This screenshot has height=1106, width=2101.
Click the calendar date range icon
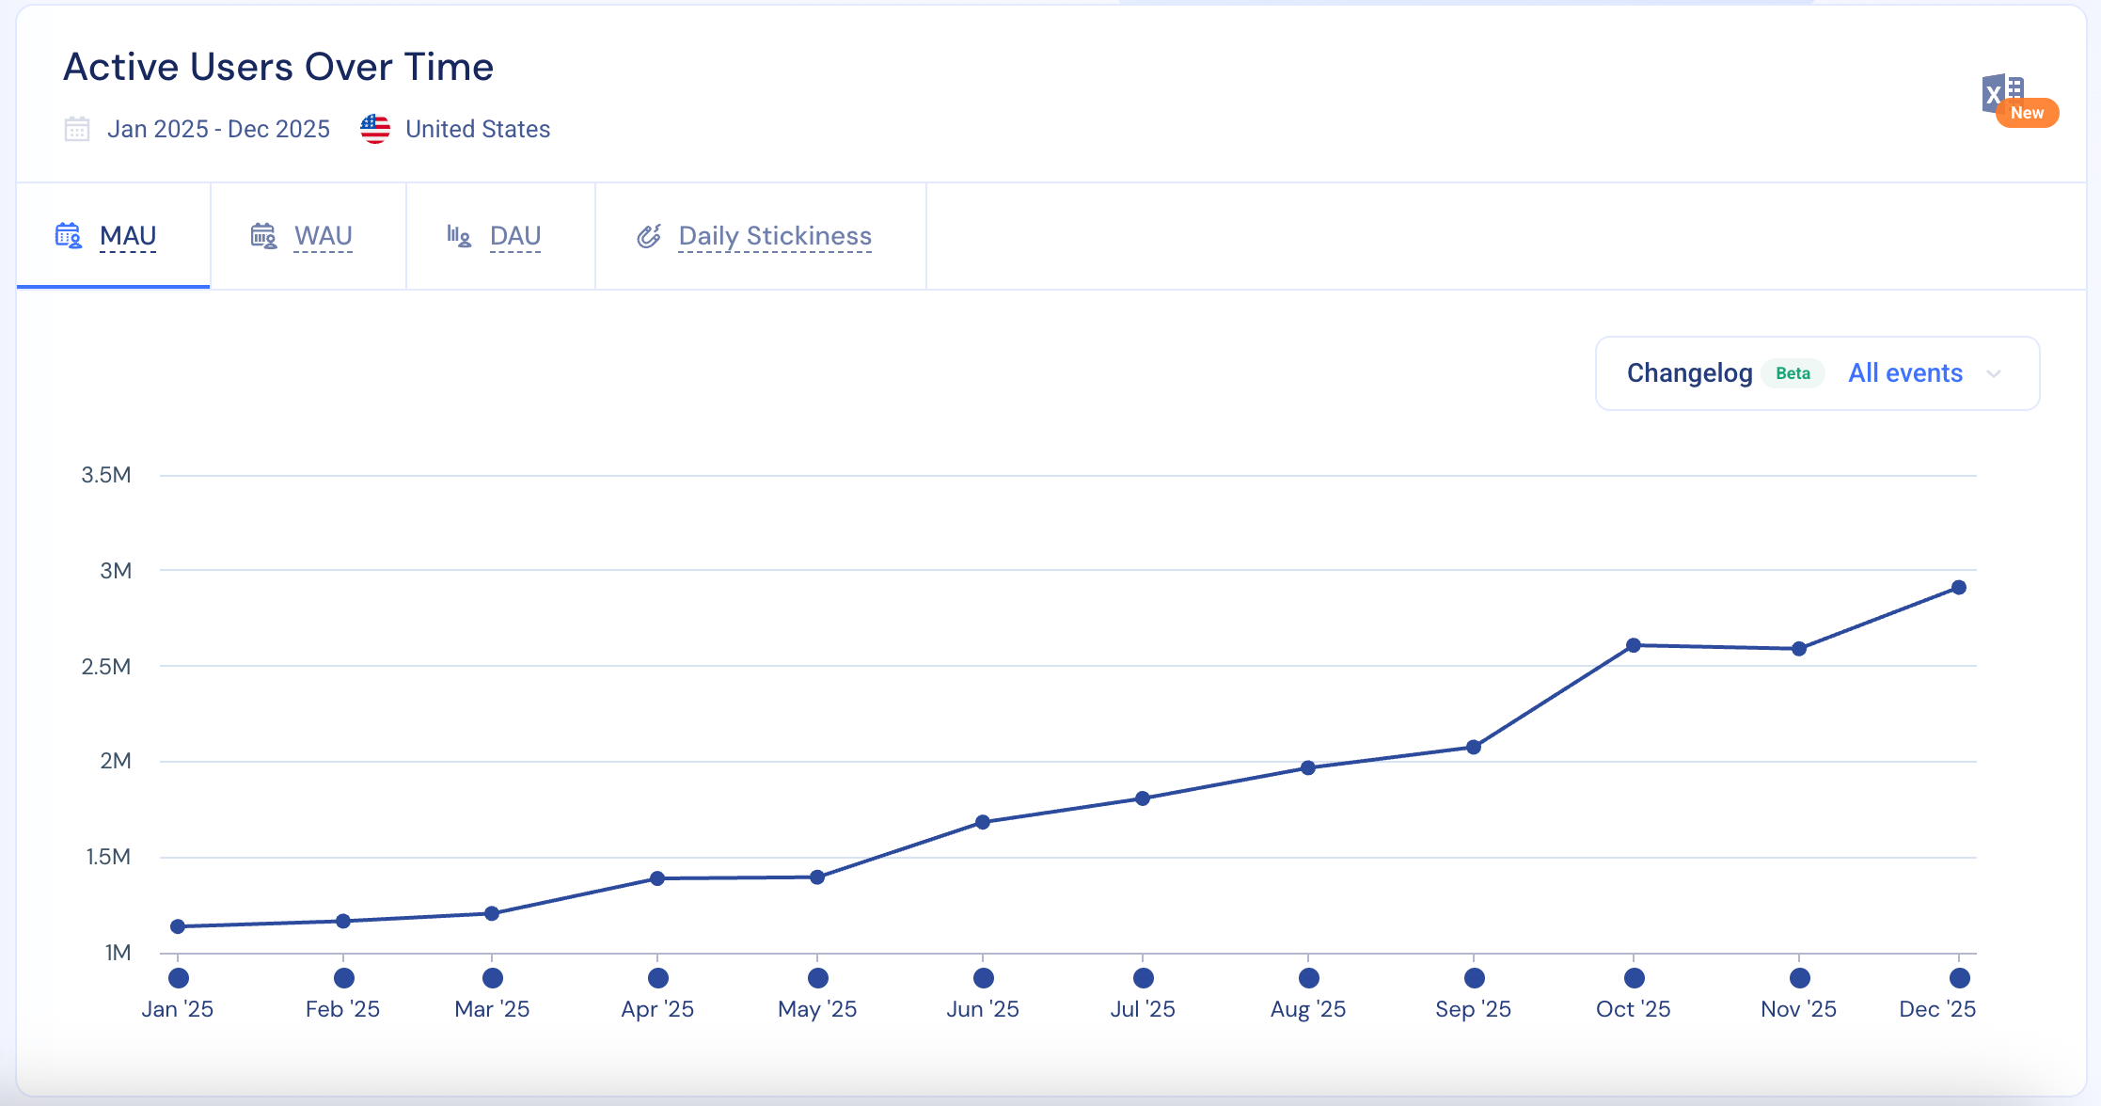[77, 129]
